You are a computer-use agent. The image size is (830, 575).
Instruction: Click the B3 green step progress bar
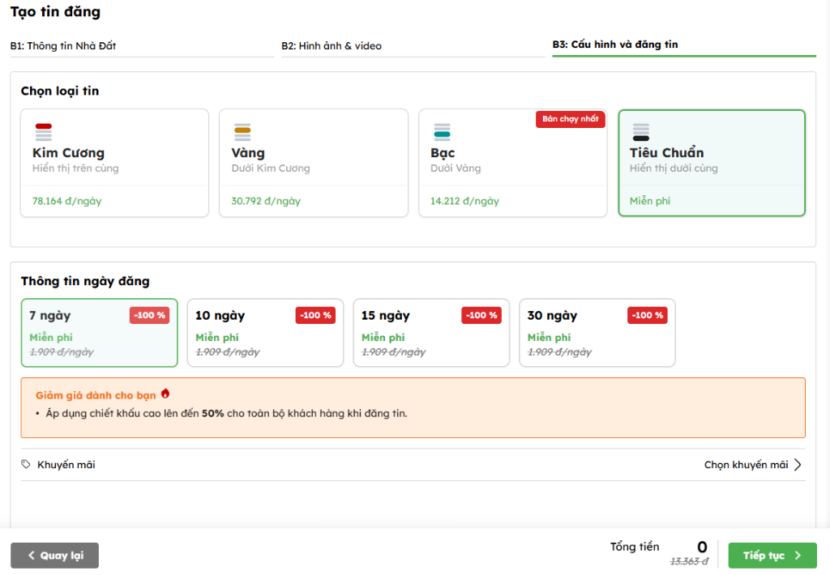683,56
